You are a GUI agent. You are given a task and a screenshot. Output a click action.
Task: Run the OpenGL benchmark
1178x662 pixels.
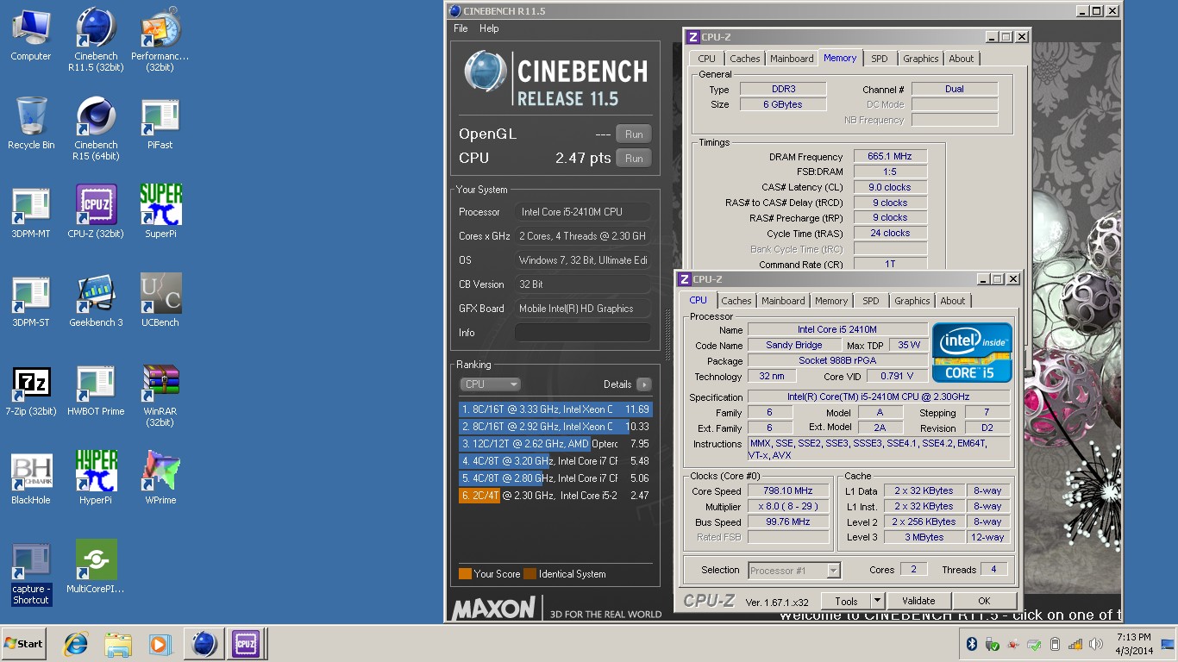pos(634,134)
